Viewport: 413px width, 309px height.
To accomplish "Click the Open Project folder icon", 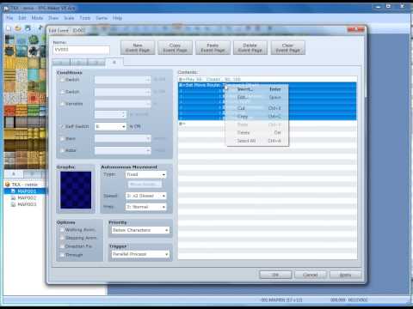I will 18,28.
